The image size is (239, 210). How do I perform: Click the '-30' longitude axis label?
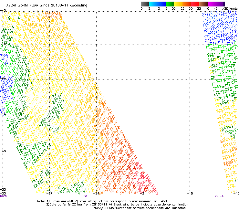click(x=3, y=194)
